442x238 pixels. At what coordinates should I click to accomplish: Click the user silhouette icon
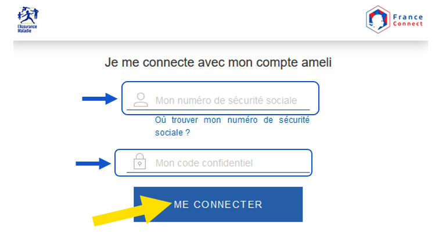(141, 100)
